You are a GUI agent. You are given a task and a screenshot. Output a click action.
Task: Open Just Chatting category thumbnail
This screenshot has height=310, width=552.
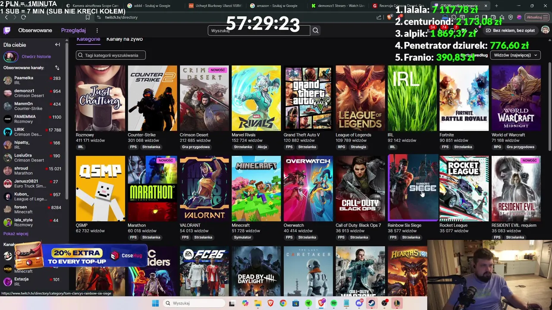[100, 98]
